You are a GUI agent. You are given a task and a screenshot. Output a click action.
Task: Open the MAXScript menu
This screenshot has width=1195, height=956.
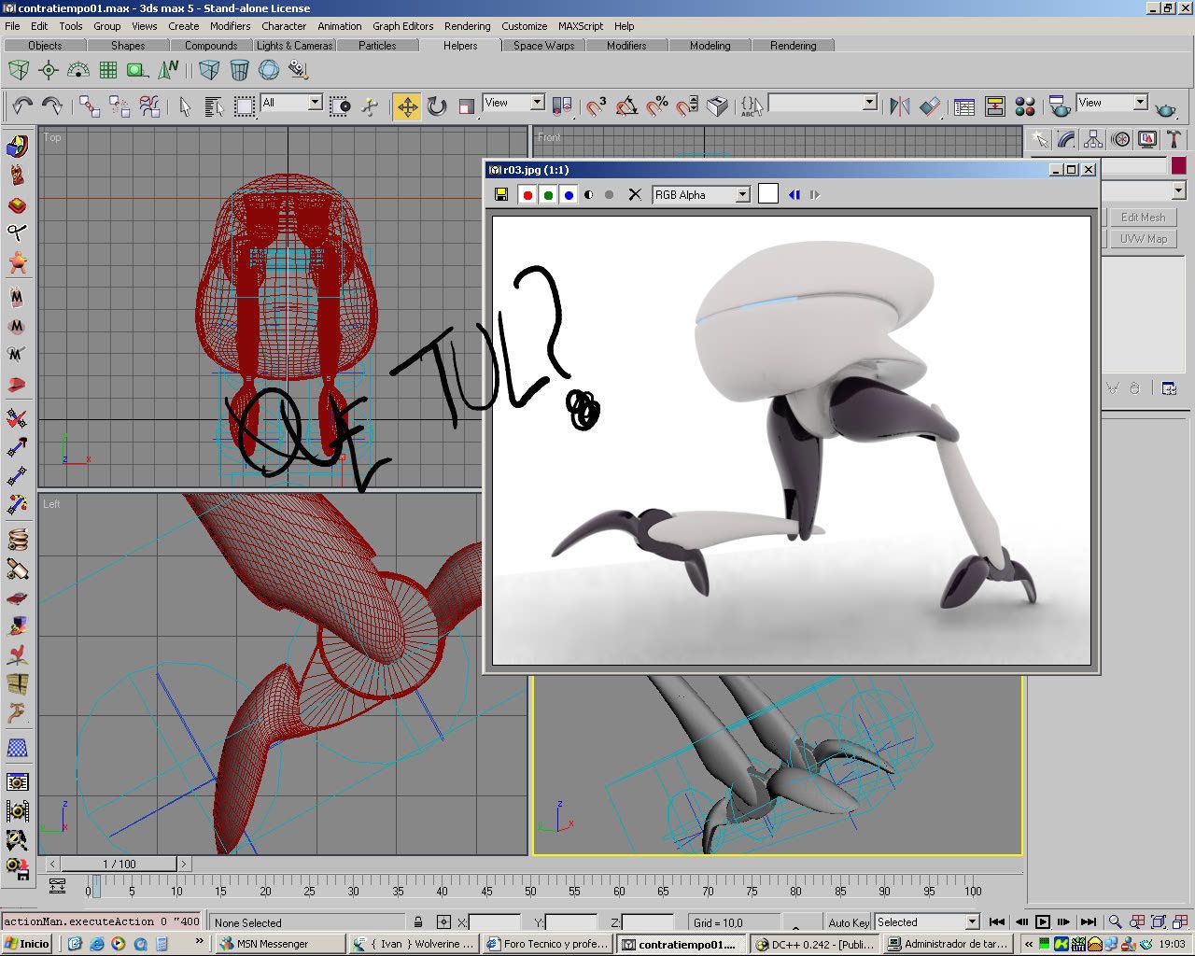point(581,26)
